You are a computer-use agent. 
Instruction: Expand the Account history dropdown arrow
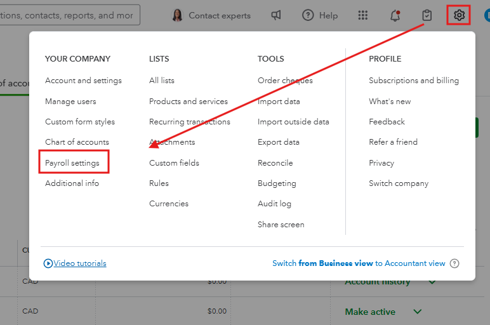click(432, 282)
